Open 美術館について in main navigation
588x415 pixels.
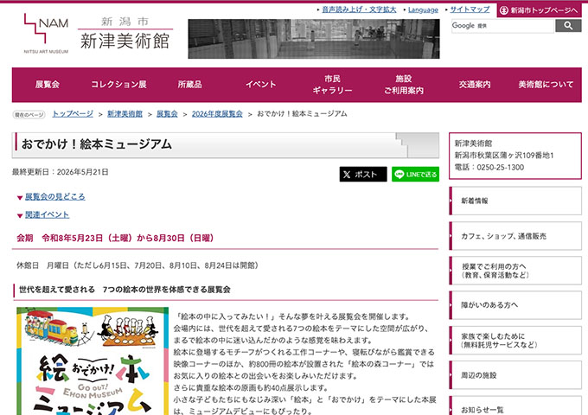pos(546,85)
